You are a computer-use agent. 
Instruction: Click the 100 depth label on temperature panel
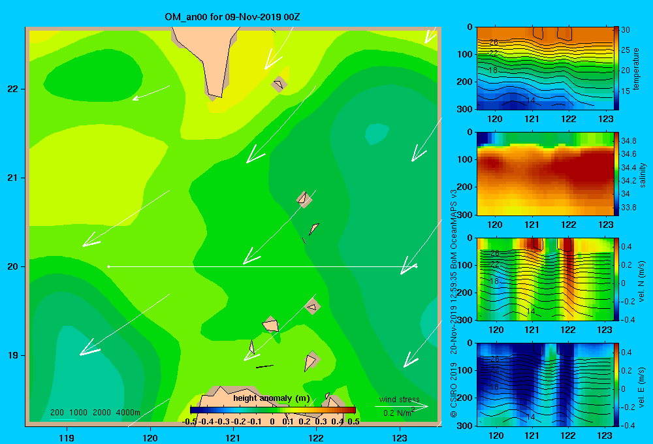point(465,54)
